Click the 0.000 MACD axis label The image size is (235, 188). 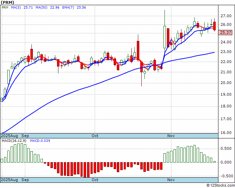(x=226, y=162)
